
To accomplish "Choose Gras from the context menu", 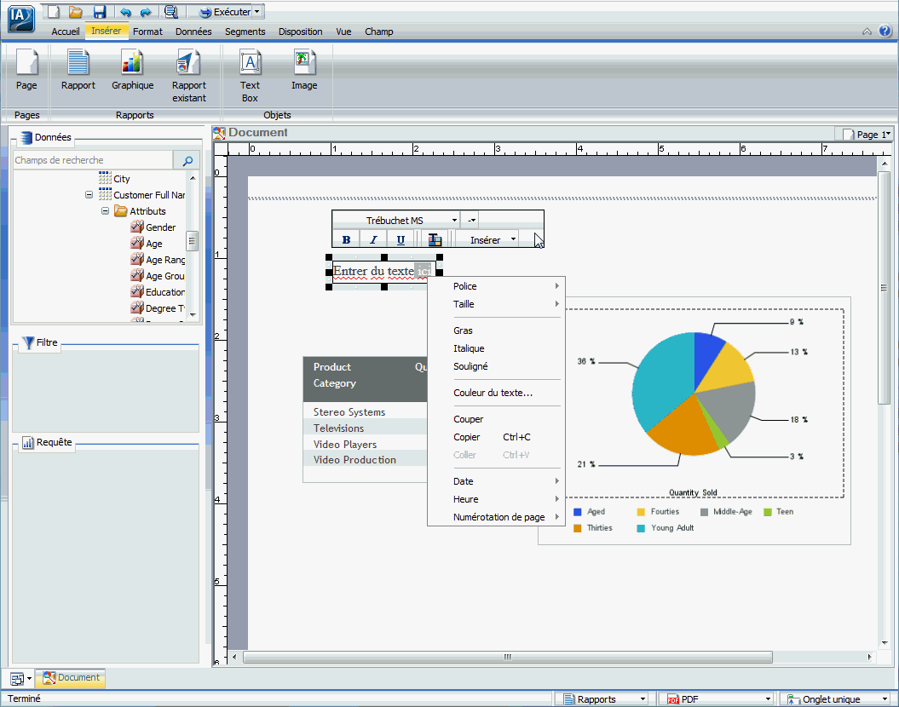I will (x=497, y=331).
